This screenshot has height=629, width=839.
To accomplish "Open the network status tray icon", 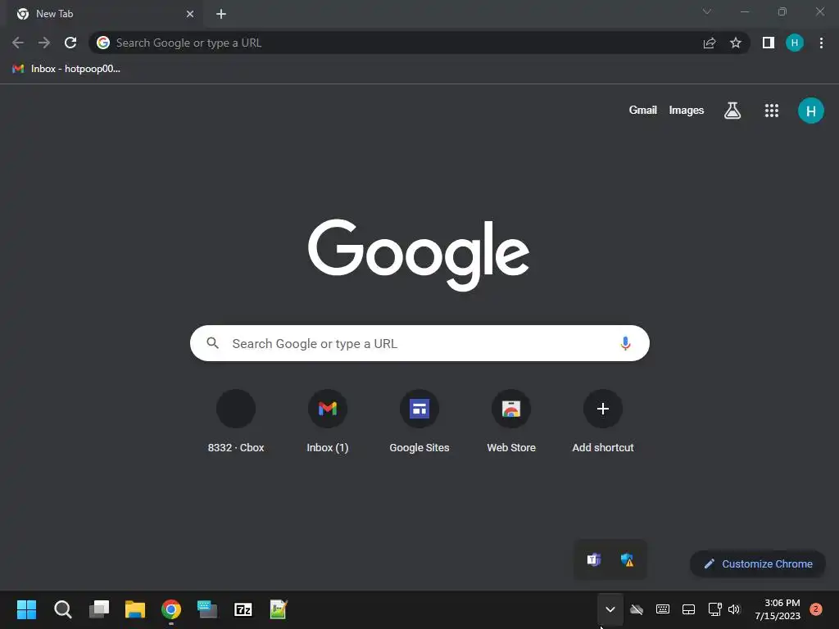I will pos(714,609).
